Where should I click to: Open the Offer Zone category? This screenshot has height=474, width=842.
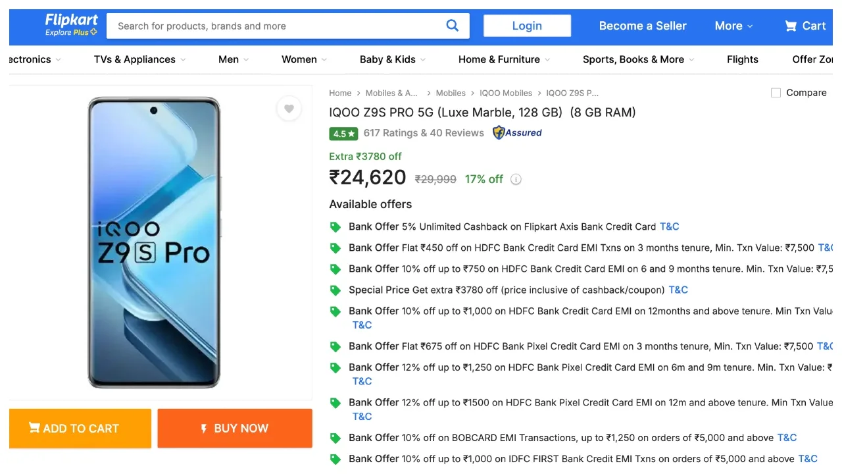(812, 59)
